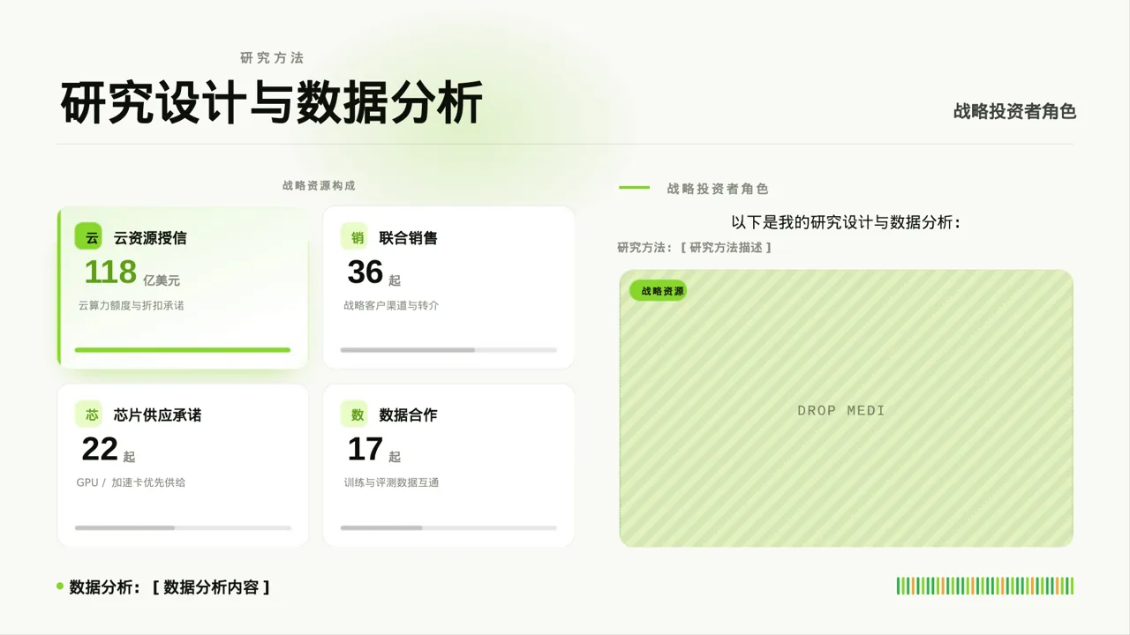This screenshot has height=635, width=1130.
Task: Click the number 22 in 芯片供应承诺 card
Action: coord(100,449)
